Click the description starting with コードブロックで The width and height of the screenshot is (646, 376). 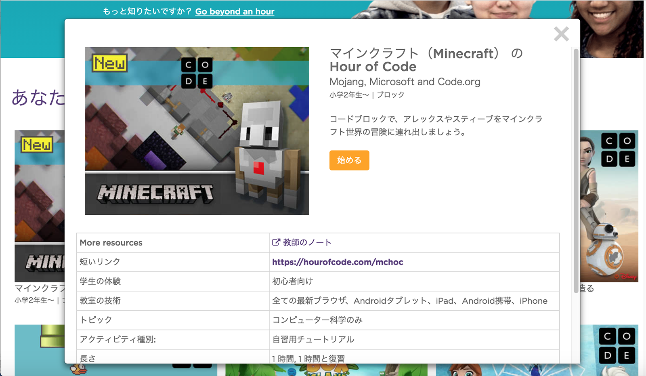click(436, 125)
